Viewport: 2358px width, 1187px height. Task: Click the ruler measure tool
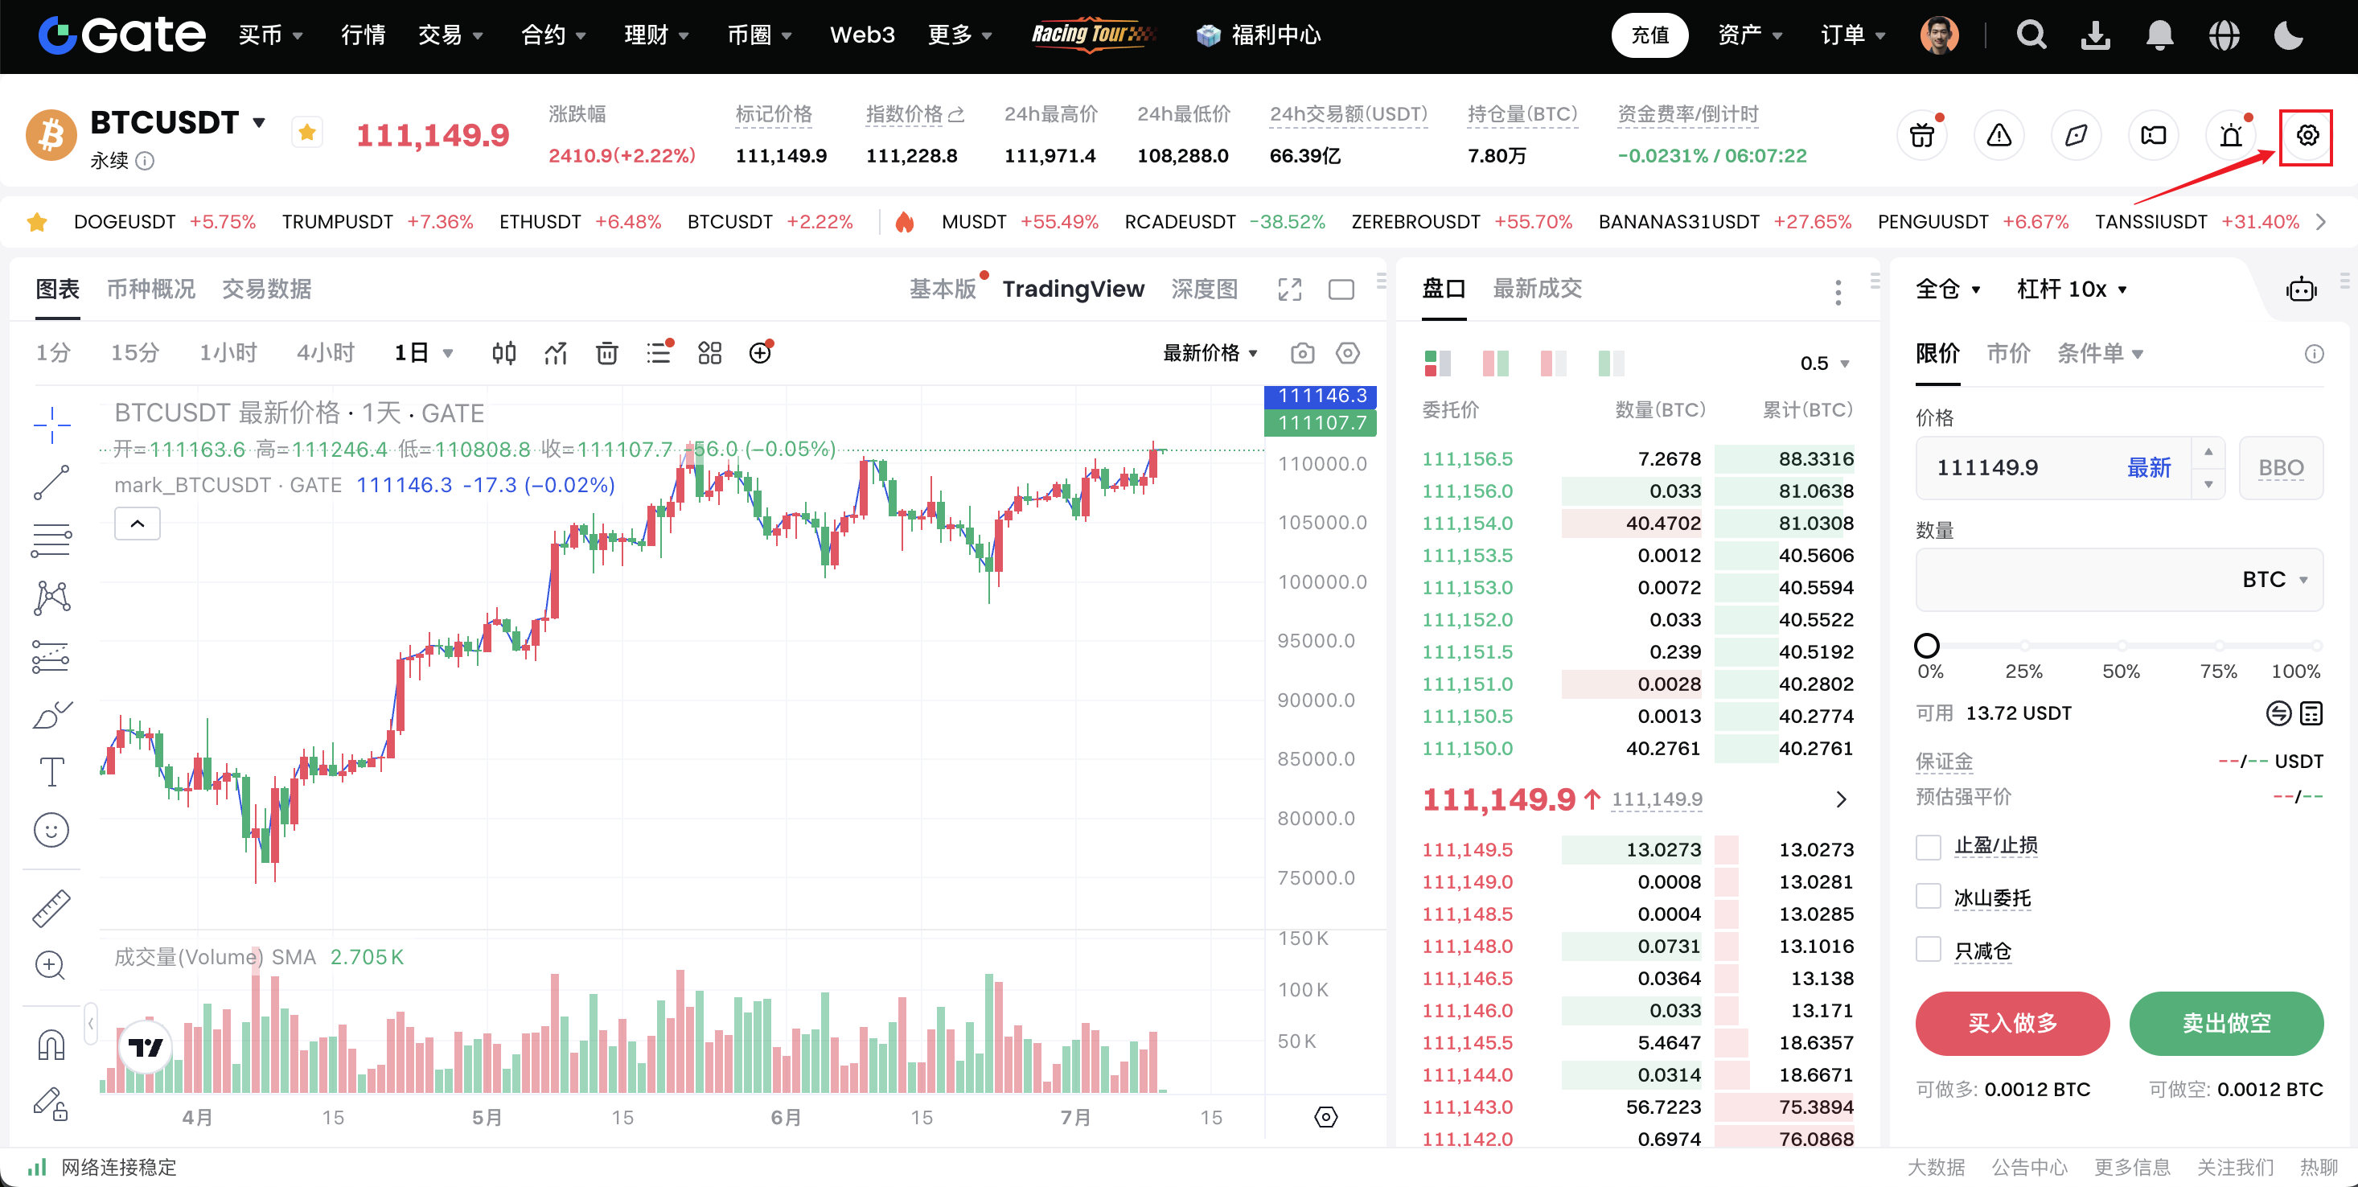[51, 907]
